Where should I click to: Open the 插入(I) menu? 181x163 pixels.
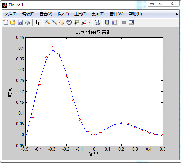click(63, 14)
